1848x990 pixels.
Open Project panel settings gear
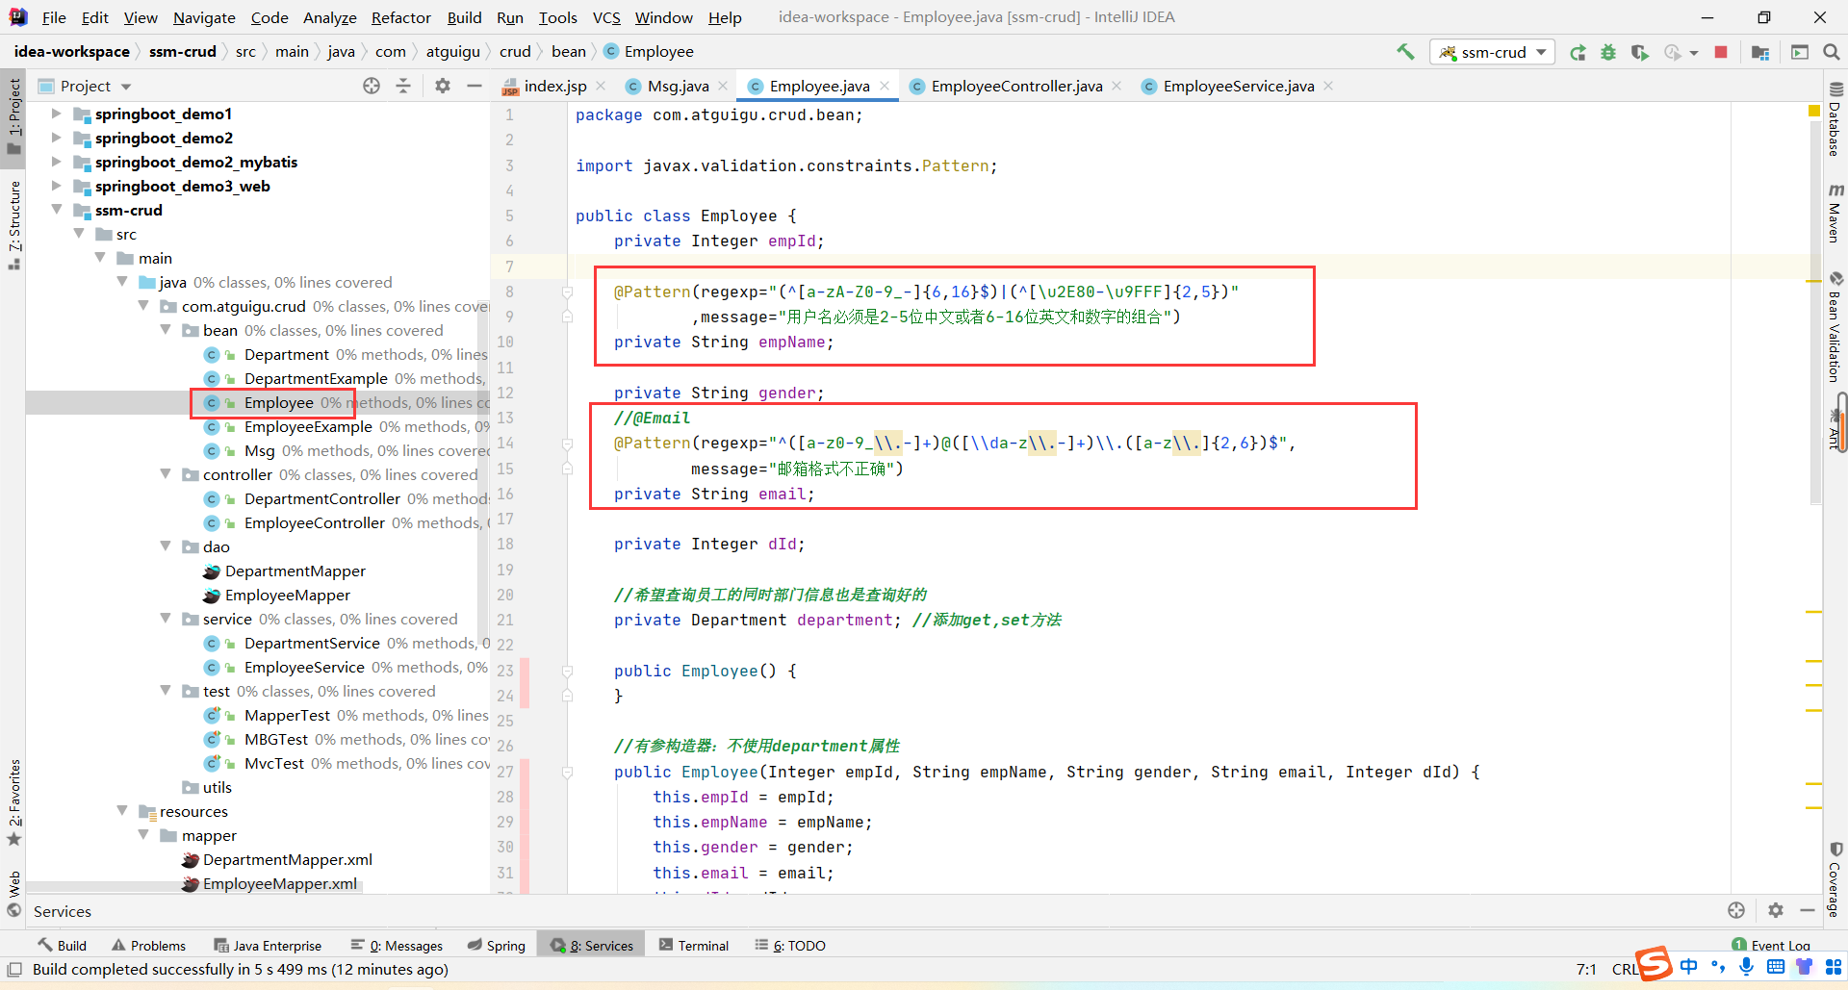click(443, 86)
